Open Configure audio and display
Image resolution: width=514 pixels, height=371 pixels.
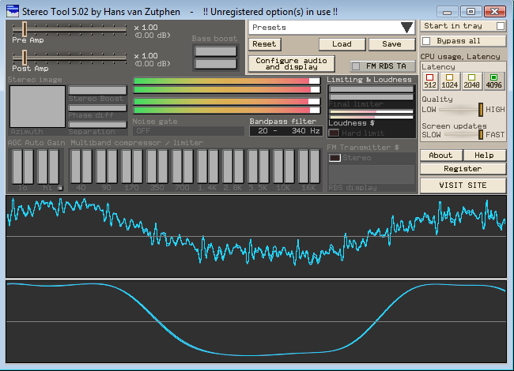click(x=292, y=64)
